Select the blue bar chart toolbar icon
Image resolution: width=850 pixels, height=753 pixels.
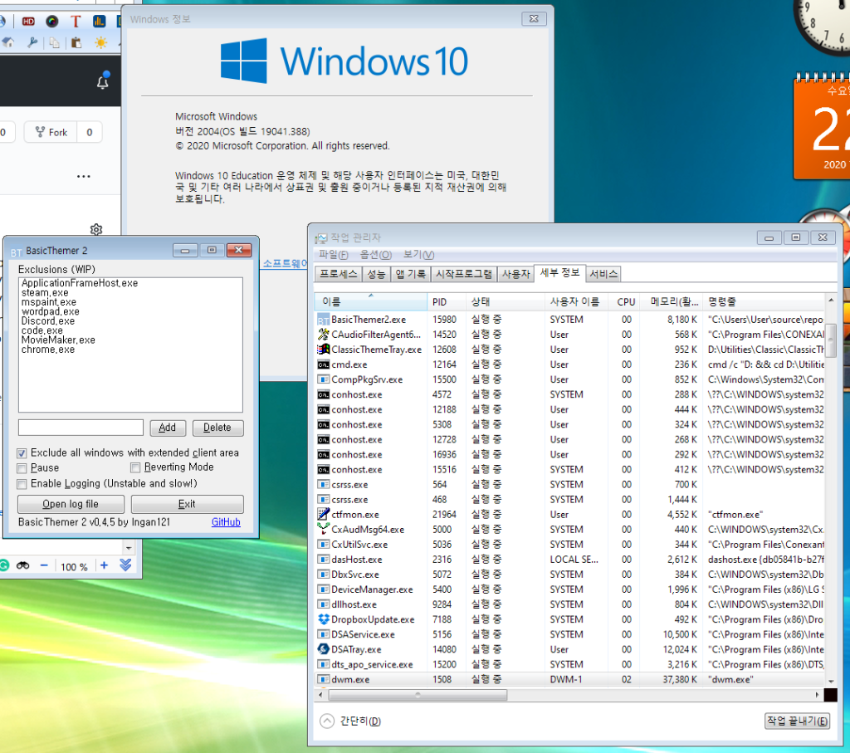coord(100,21)
